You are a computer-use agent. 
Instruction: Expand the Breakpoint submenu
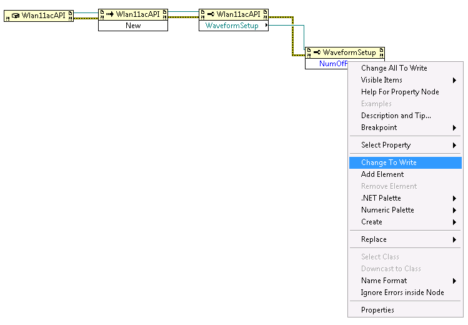(379, 127)
